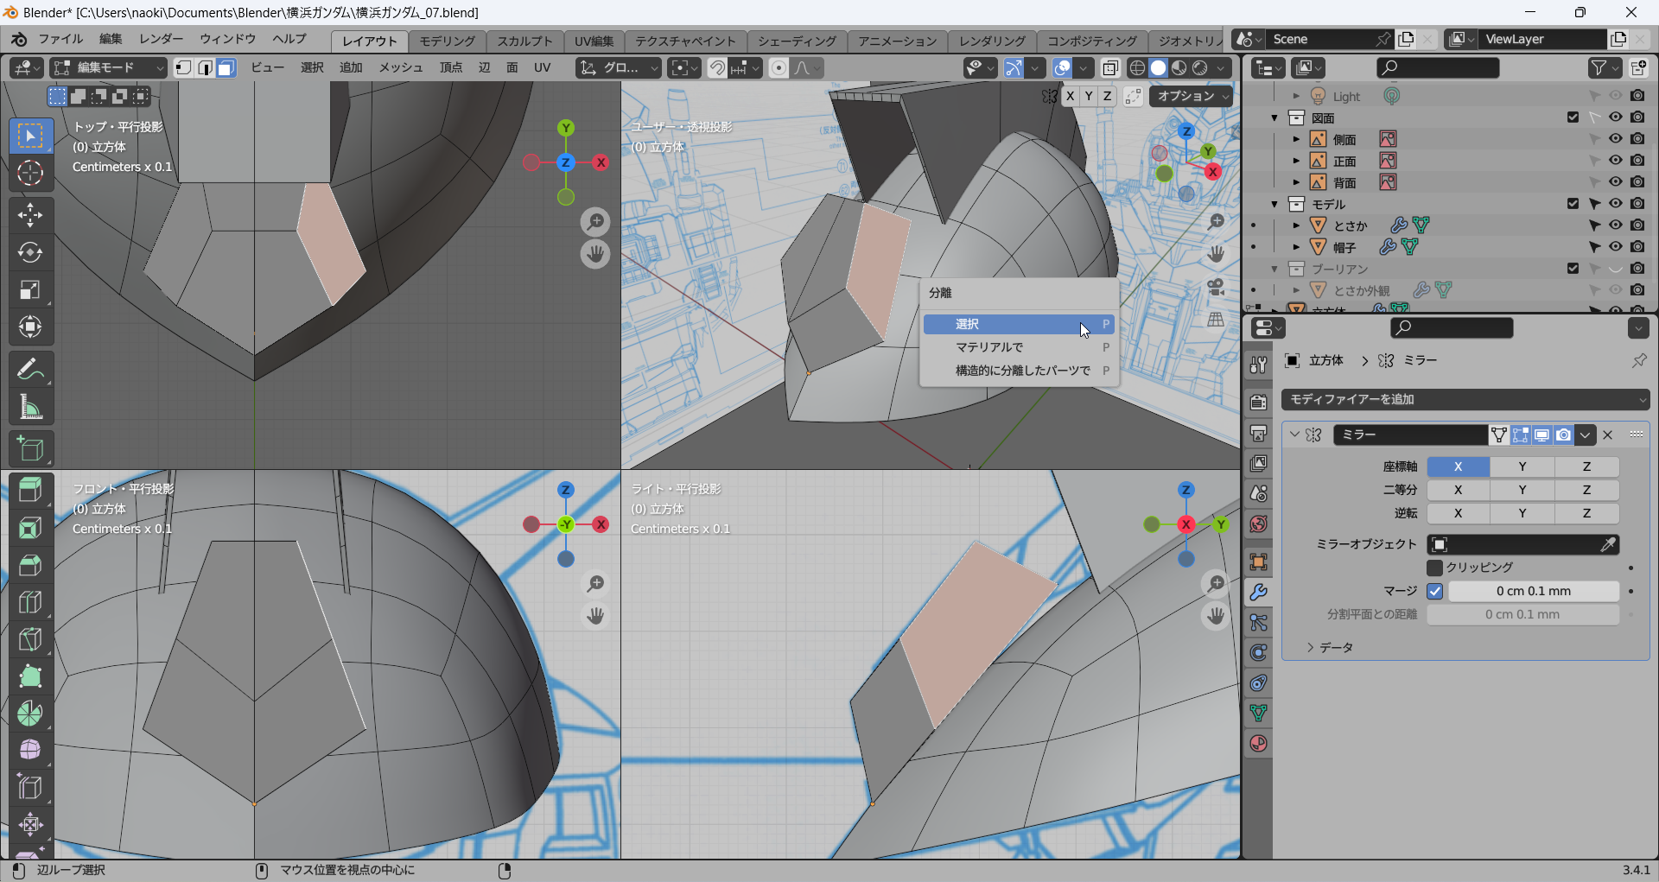Select the Annotate pencil tool
The width and height of the screenshot is (1659, 882).
point(30,370)
